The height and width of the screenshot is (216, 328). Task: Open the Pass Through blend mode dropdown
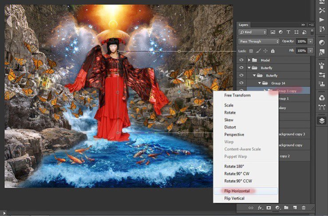(x=259, y=41)
